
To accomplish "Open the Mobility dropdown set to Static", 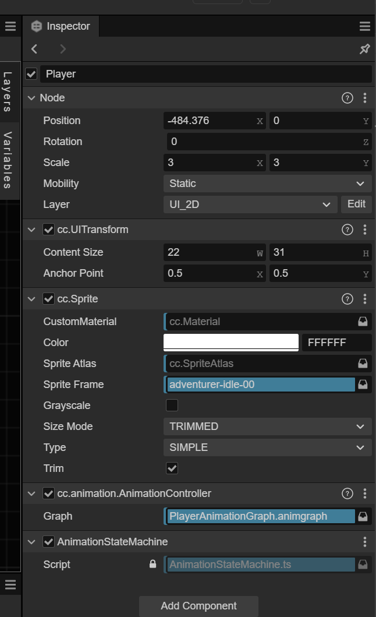I will 267,184.
